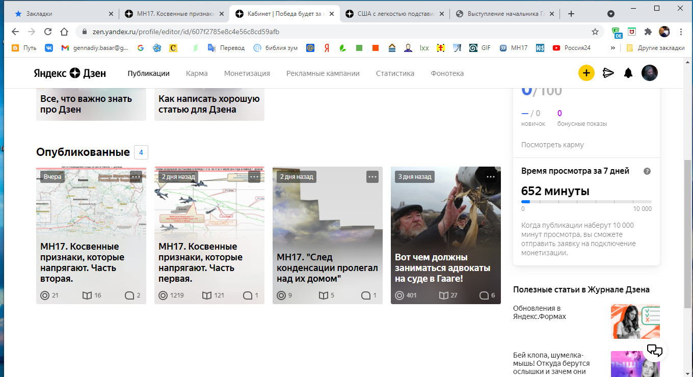The height and width of the screenshot is (377, 693).
Task: Open the Zen profile avatar menu
Action: [x=650, y=73]
